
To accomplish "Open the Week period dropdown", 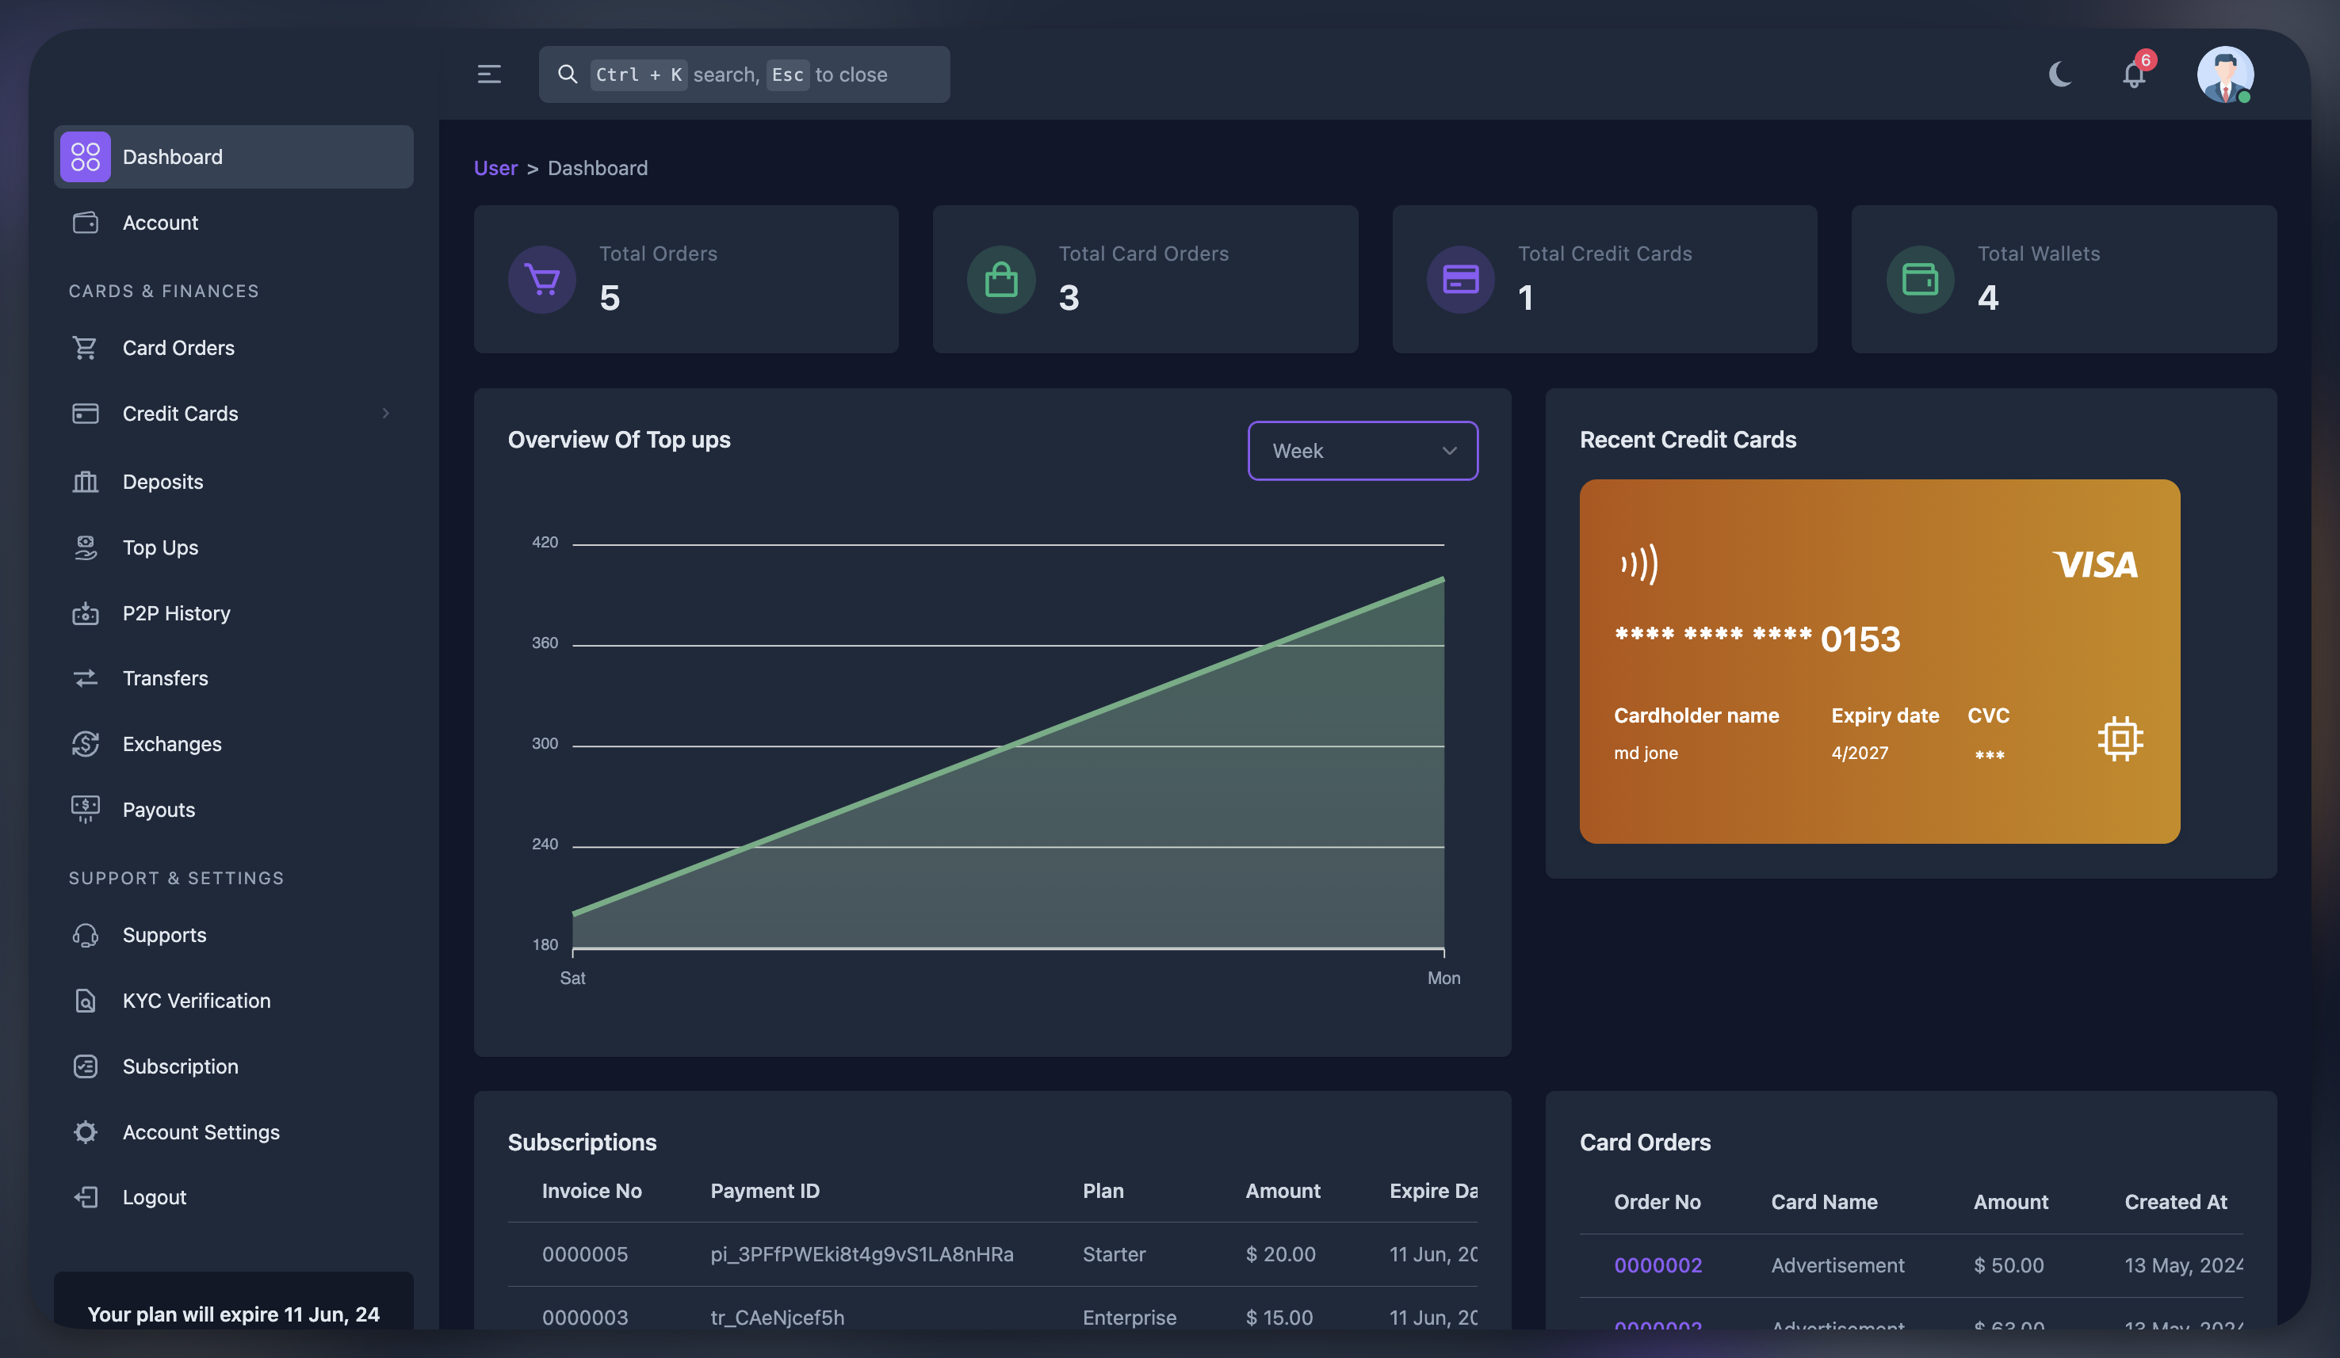I will pyautogui.click(x=1362, y=451).
